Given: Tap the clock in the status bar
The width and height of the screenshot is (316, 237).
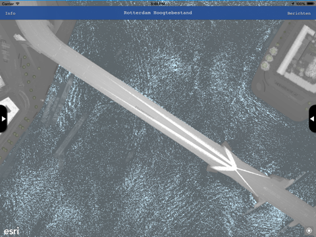Looking at the screenshot, I should 158,4.
